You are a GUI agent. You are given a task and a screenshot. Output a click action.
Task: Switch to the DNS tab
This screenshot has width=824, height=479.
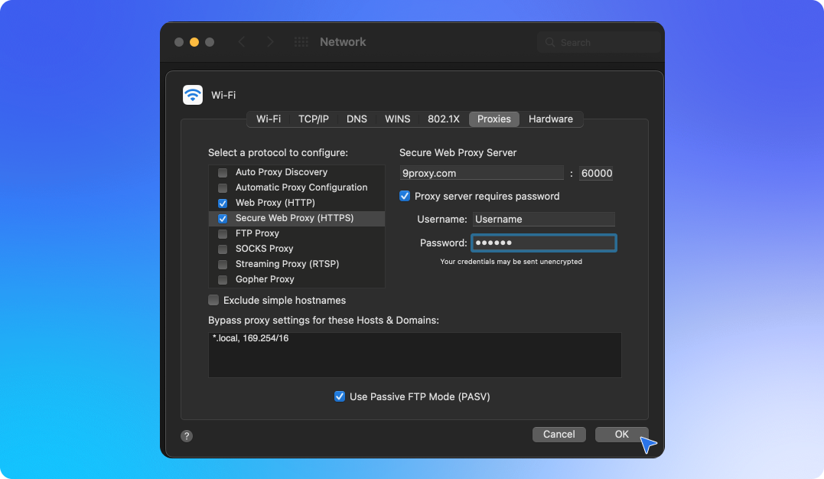(x=357, y=119)
